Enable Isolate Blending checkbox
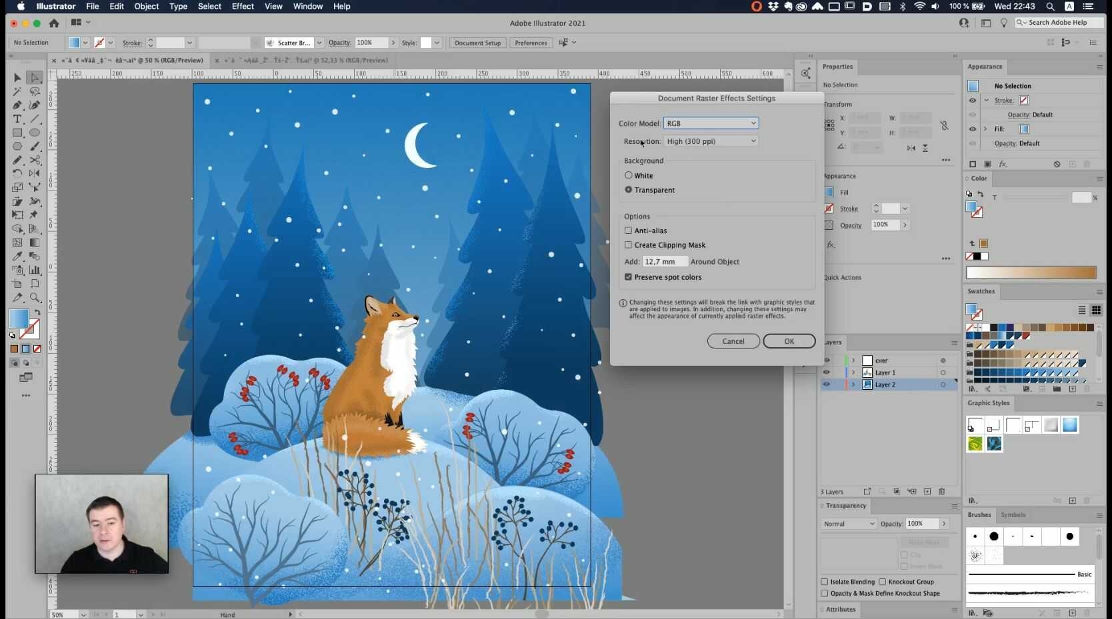The image size is (1112, 619). [825, 582]
